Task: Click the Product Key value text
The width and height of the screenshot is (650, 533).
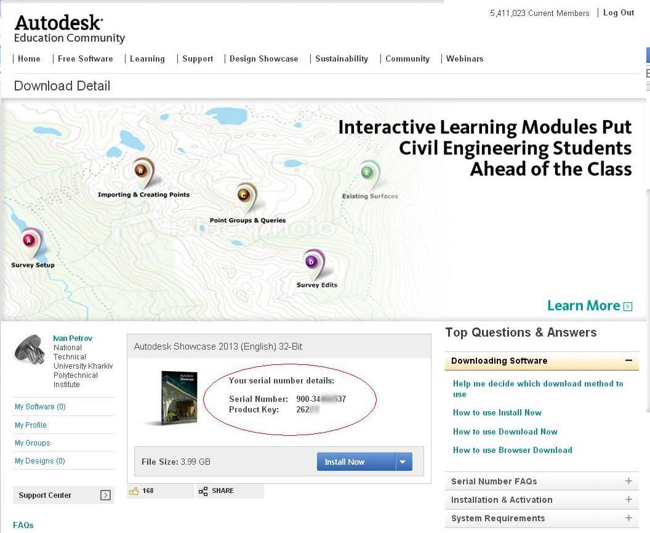Action: tap(308, 409)
